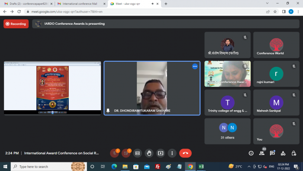Click the Windows taskbar search box

pos(48,167)
